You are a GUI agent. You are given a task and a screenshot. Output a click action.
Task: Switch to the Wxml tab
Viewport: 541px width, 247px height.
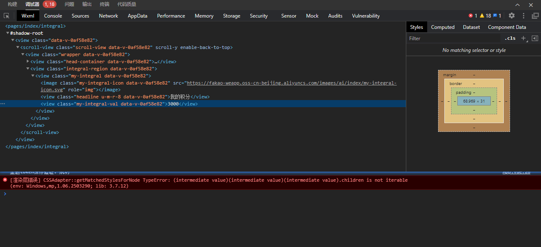[x=28, y=15]
